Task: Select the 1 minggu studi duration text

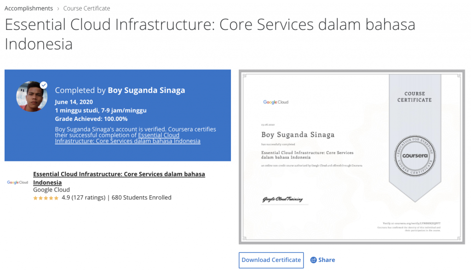Action: pyautogui.click(x=101, y=110)
